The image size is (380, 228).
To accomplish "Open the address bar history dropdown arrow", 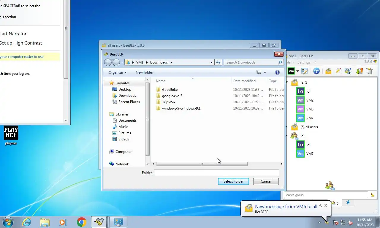I will (211, 62).
